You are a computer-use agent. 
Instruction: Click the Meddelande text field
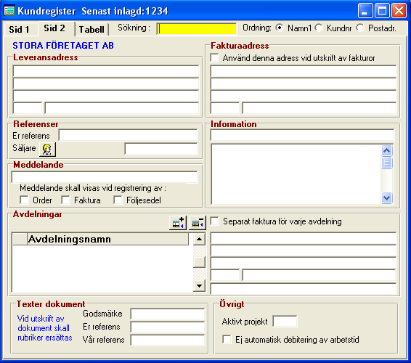tap(105, 177)
